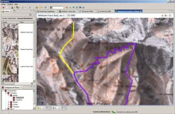Image resolution: width=175 pixels, height=114 pixels.
Task: Click the climber person toolbar icon
Action: [x=12, y=7]
